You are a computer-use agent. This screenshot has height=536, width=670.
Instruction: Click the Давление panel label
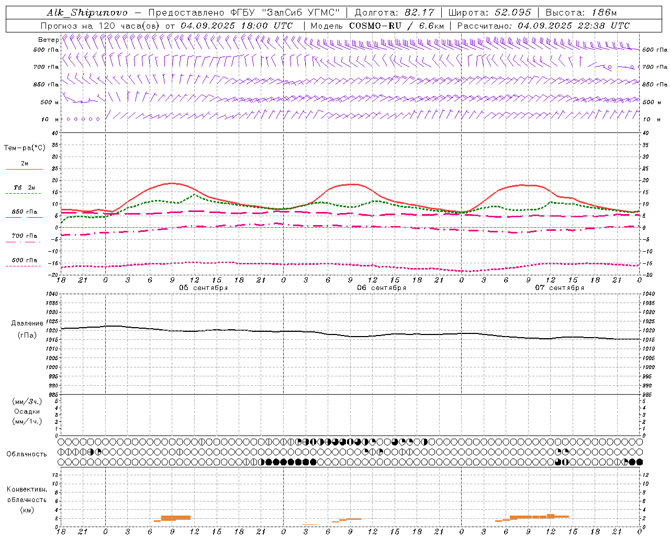(x=27, y=323)
